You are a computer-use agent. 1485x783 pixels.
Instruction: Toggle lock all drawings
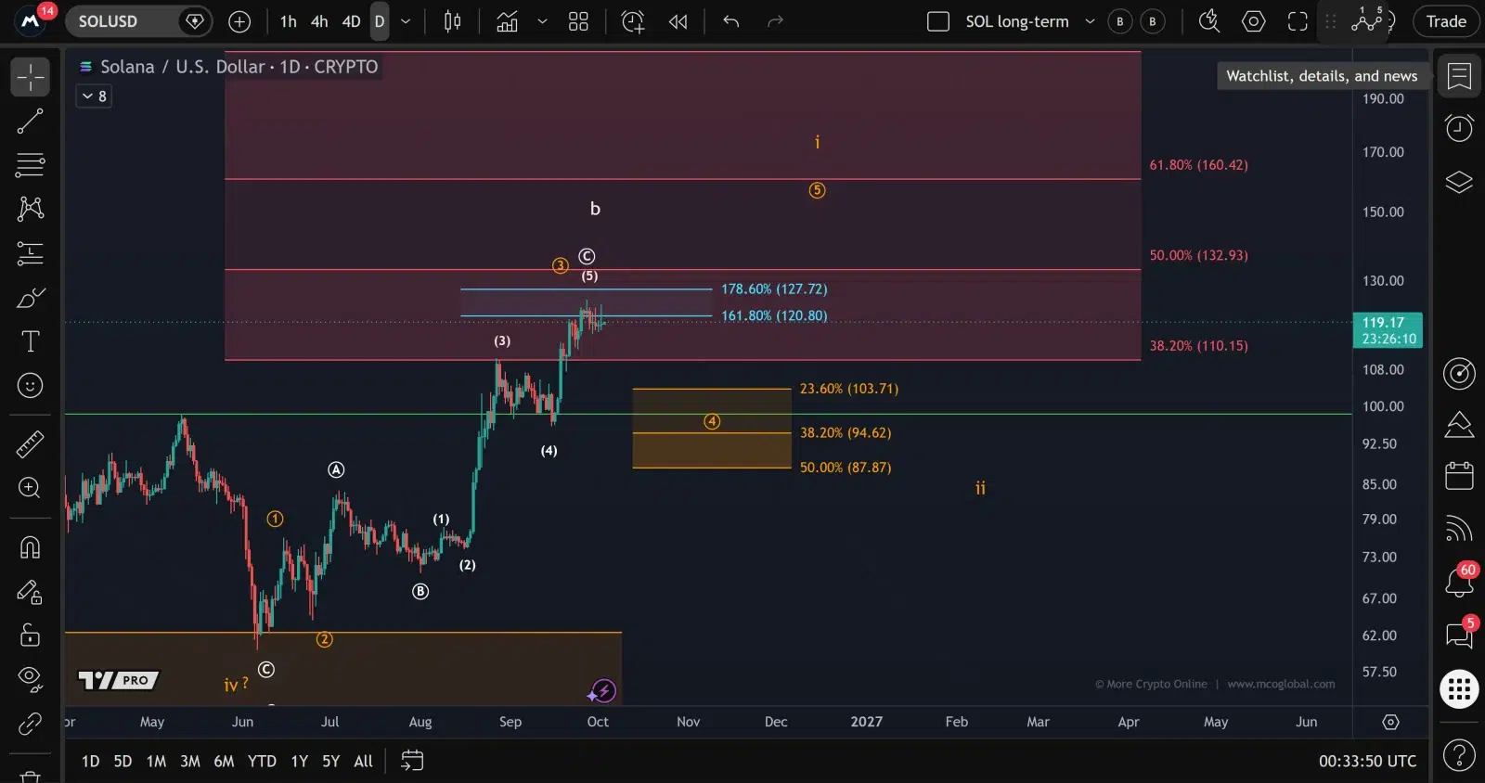[31, 635]
